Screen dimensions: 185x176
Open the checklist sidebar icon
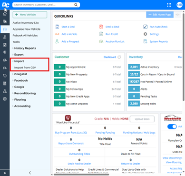tap(5, 45)
